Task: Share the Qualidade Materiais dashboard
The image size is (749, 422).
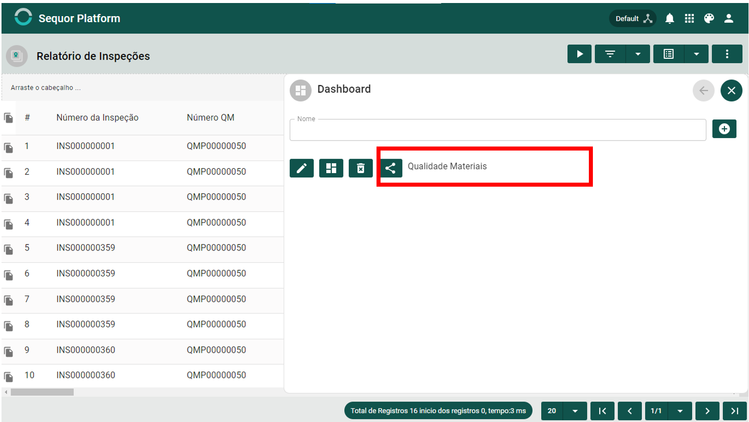Action: click(x=391, y=168)
